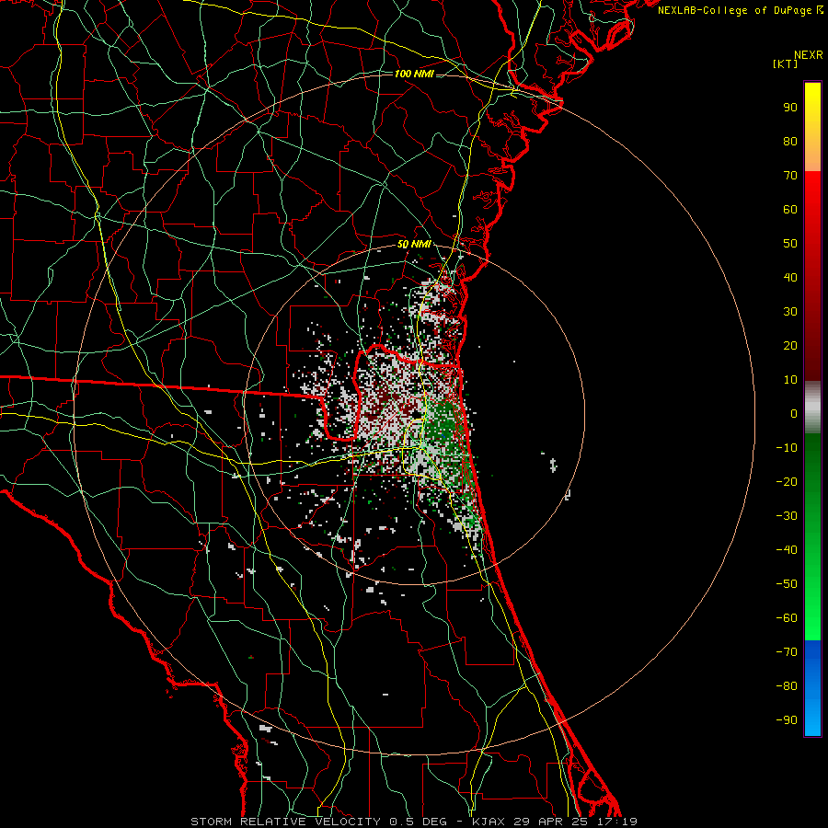
Task: Select the positive 20 knot scale label
Action: point(790,346)
